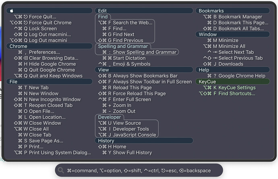Open the Chrome section header
Image resolution: width=278 pixels, height=179 pixels.
pos(49,46)
